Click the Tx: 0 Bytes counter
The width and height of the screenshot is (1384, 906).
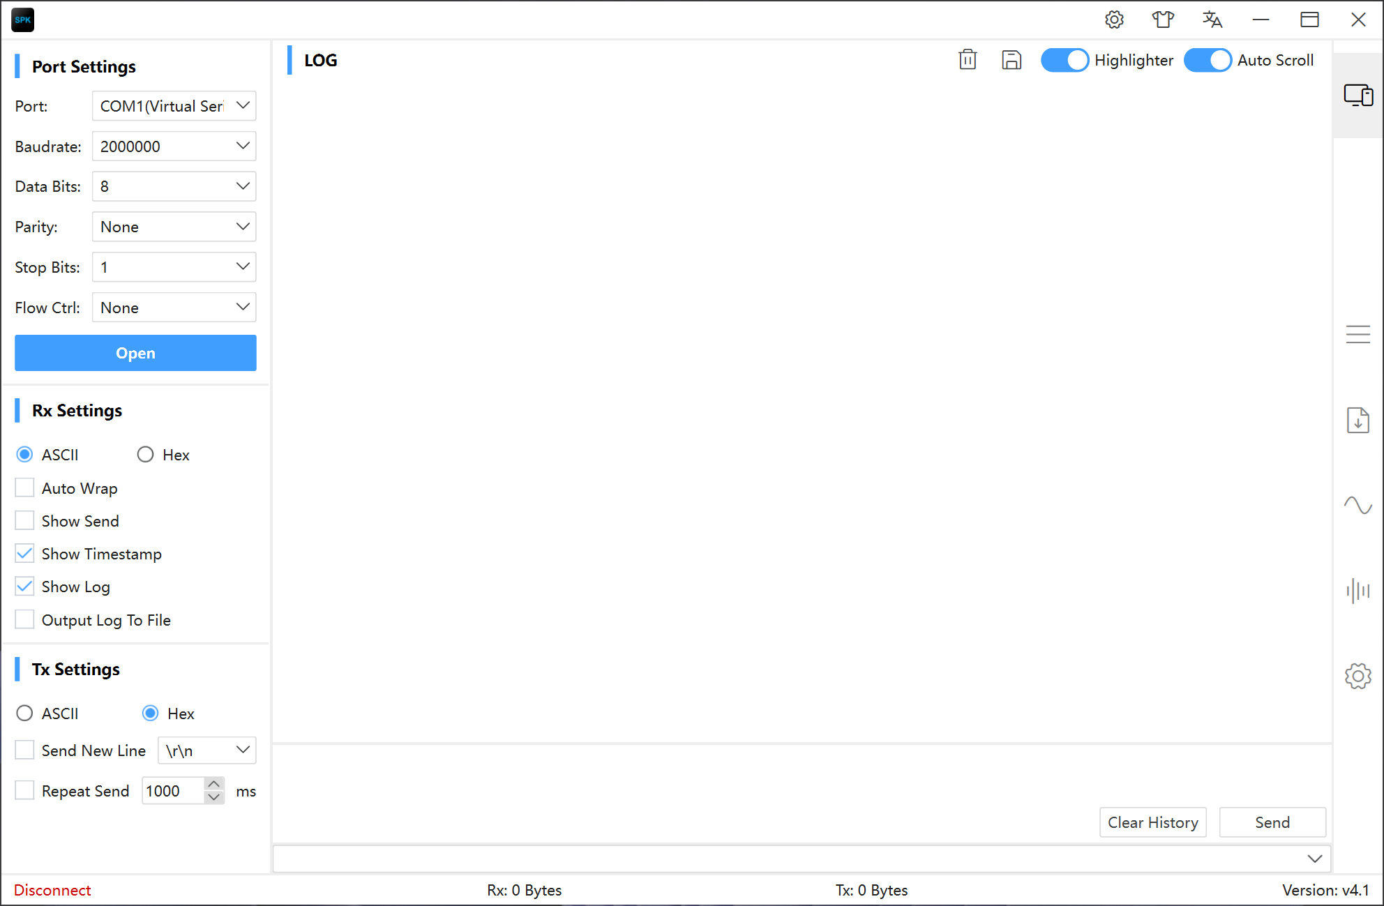872,890
